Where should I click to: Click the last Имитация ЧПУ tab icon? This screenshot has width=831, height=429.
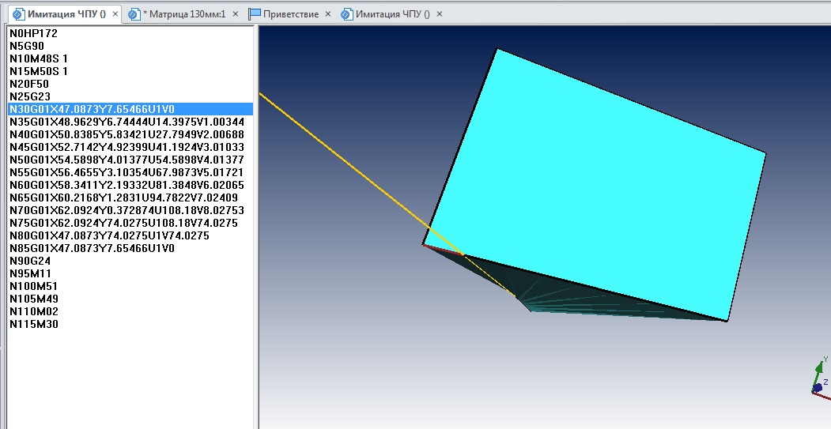point(346,14)
